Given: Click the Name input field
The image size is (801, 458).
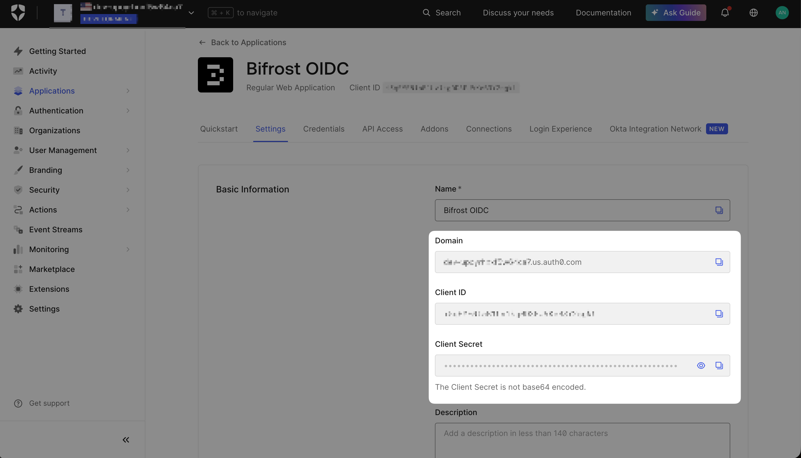Looking at the screenshot, I should 582,210.
